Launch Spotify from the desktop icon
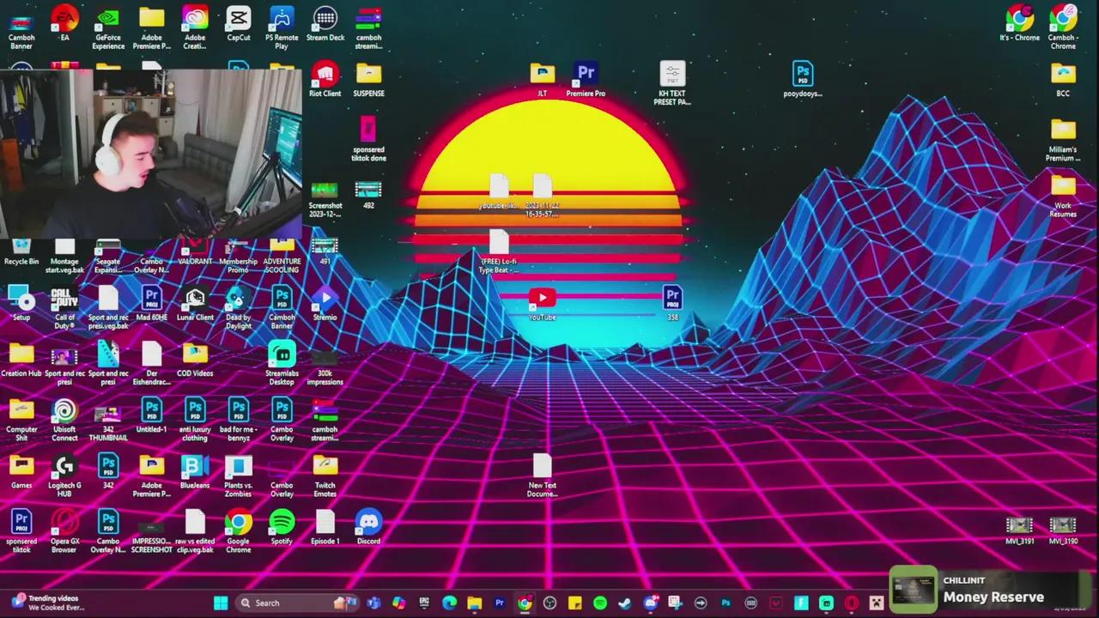The width and height of the screenshot is (1099, 618). tap(282, 527)
